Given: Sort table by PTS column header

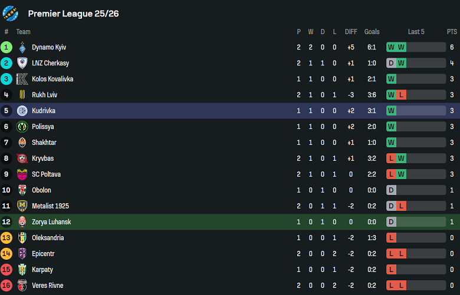Looking at the screenshot, I should tap(452, 32).
